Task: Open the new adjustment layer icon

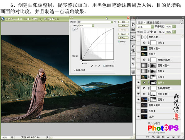Action: pos(163,137)
